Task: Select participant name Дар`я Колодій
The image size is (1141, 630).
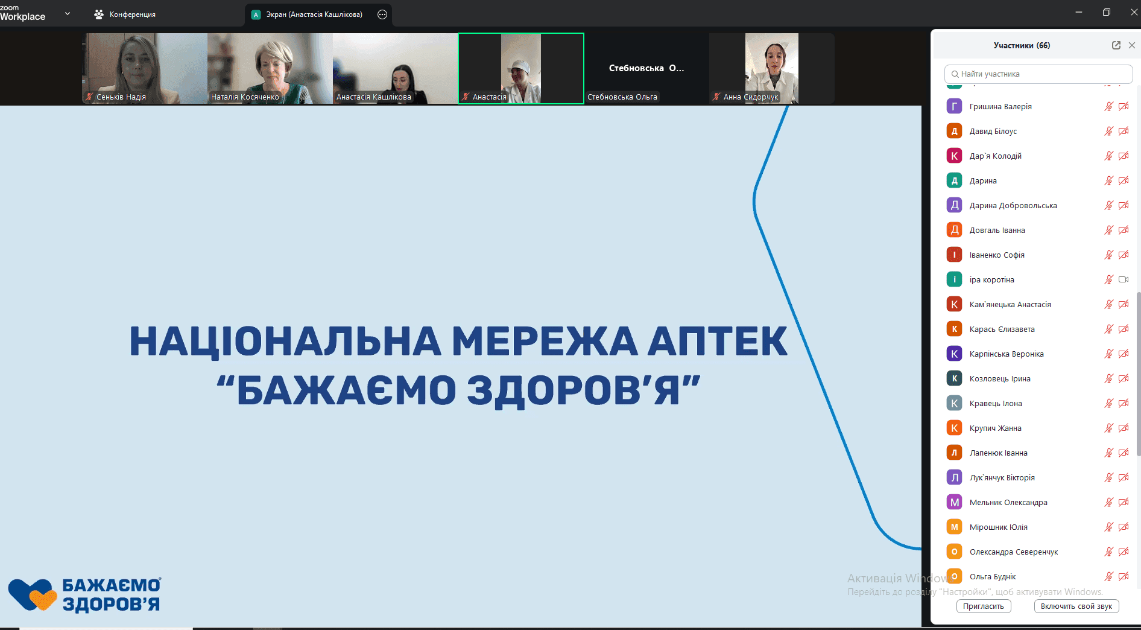Action: click(996, 156)
